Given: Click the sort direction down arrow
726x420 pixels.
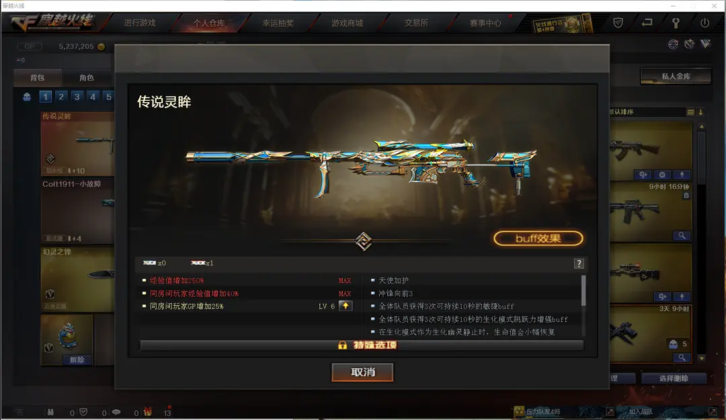Looking at the screenshot, I should (700, 112).
